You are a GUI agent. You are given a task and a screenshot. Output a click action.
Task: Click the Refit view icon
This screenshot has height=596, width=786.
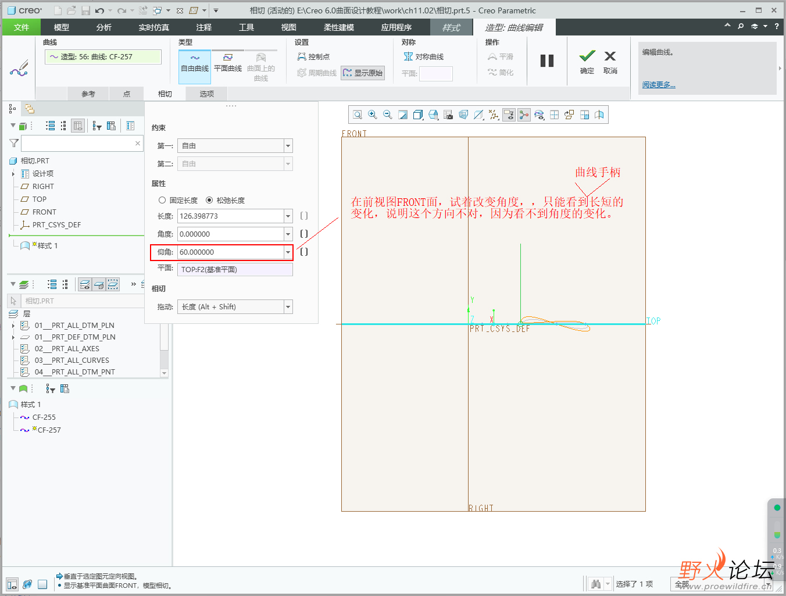358,115
